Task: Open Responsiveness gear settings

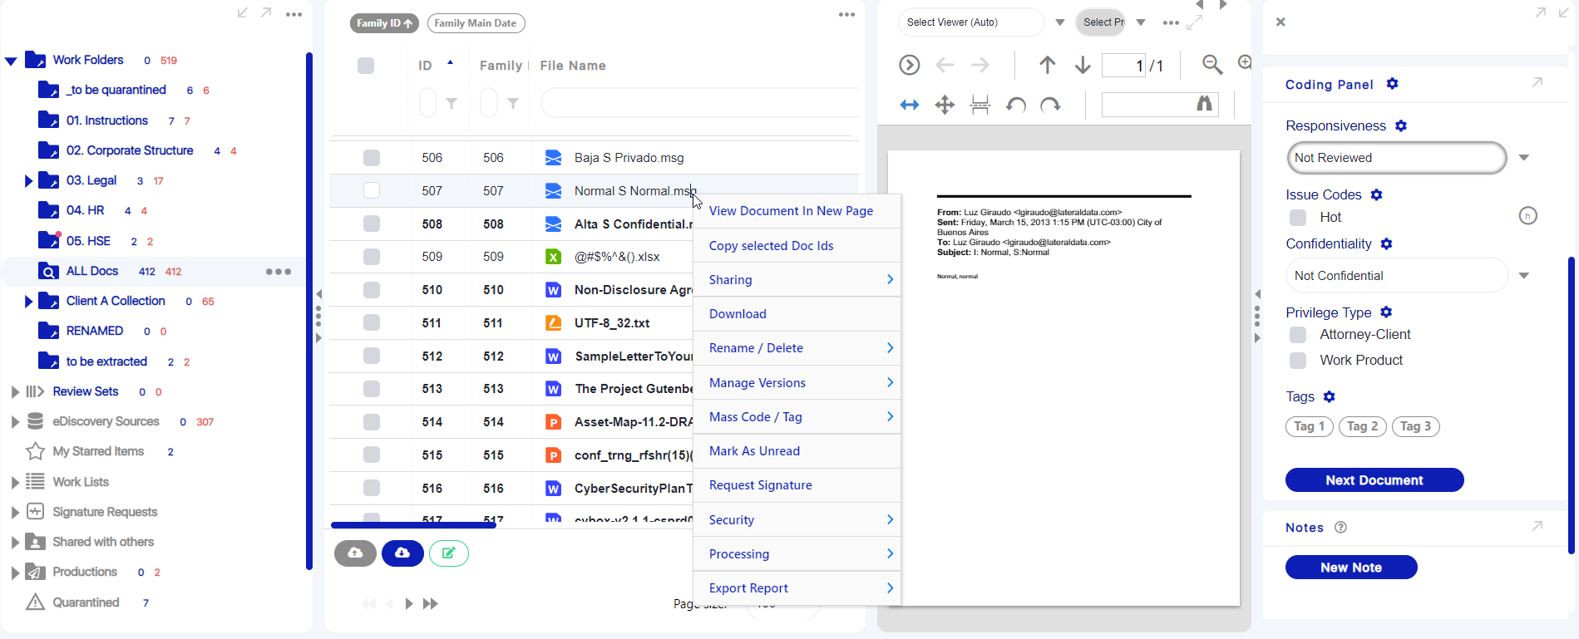Action: coord(1401,125)
